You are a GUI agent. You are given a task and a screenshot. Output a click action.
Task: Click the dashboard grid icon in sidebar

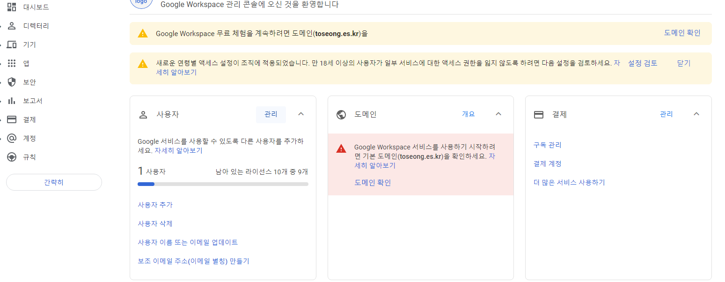pyautogui.click(x=12, y=7)
